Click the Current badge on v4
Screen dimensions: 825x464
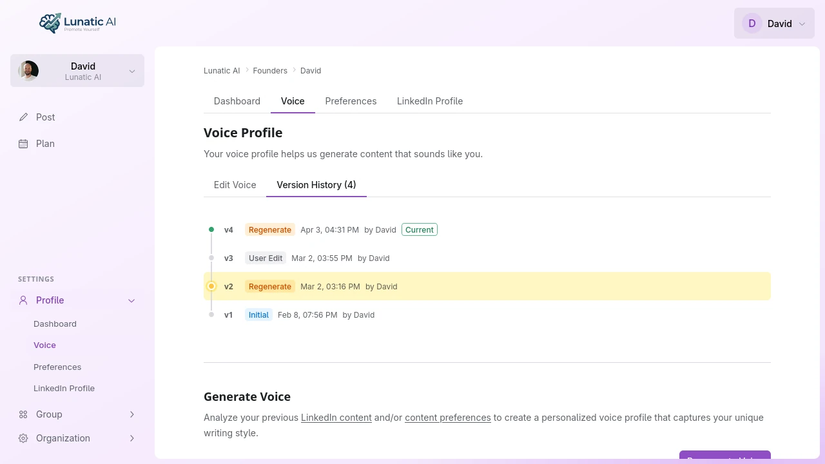tap(420, 229)
